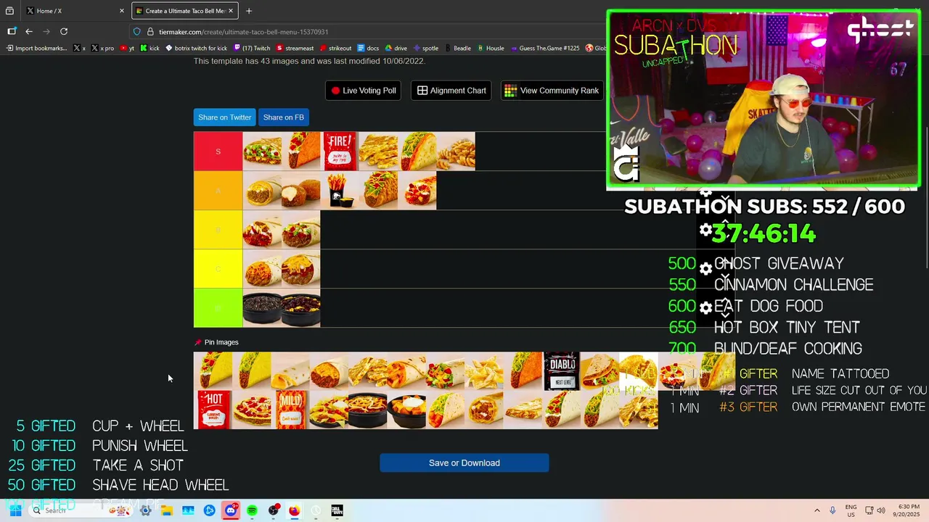
Task: Open Spotify from the taskbar
Action: 252,510
